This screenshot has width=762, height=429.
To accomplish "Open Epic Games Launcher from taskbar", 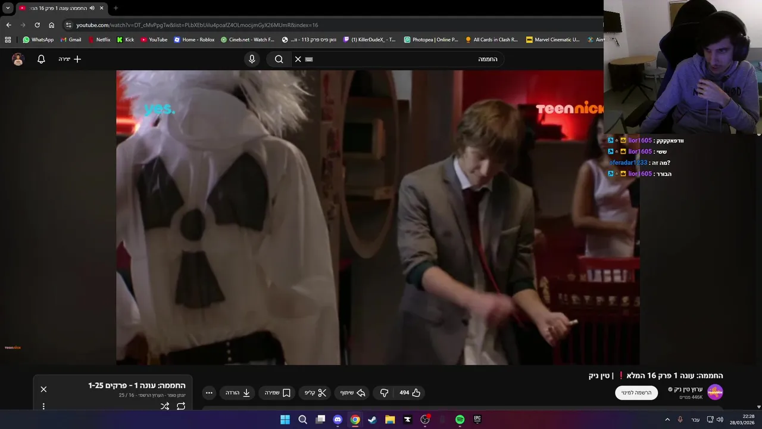I will click(x=477, y=419).
